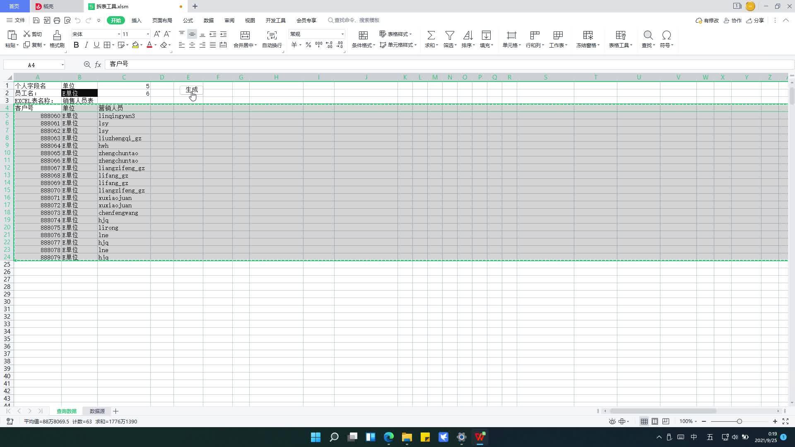Click the percent style icon
This screenshot has height=447, width=795.
[x=308, y=45]
